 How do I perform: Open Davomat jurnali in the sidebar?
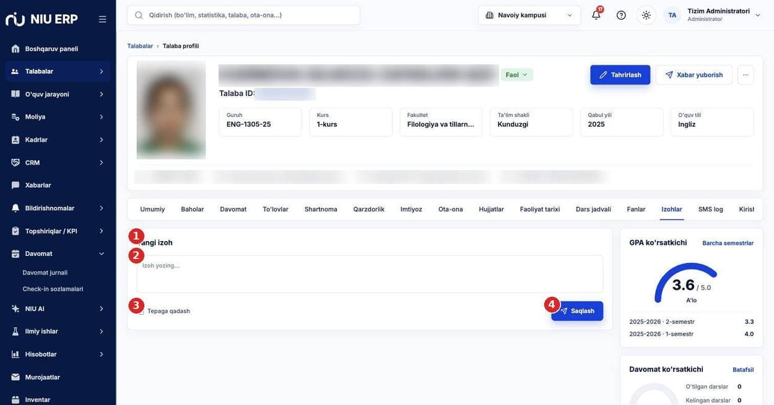(x=45, y=273)
